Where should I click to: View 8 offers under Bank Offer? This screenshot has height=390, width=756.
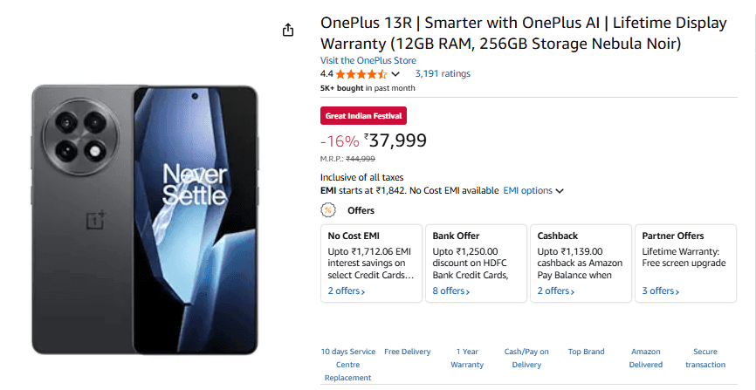pos(450,291)
